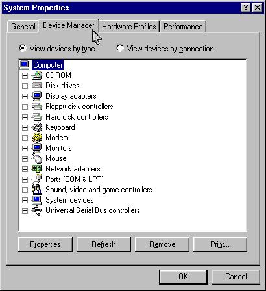Click the Modem telephone icon

tap(37, 138)
